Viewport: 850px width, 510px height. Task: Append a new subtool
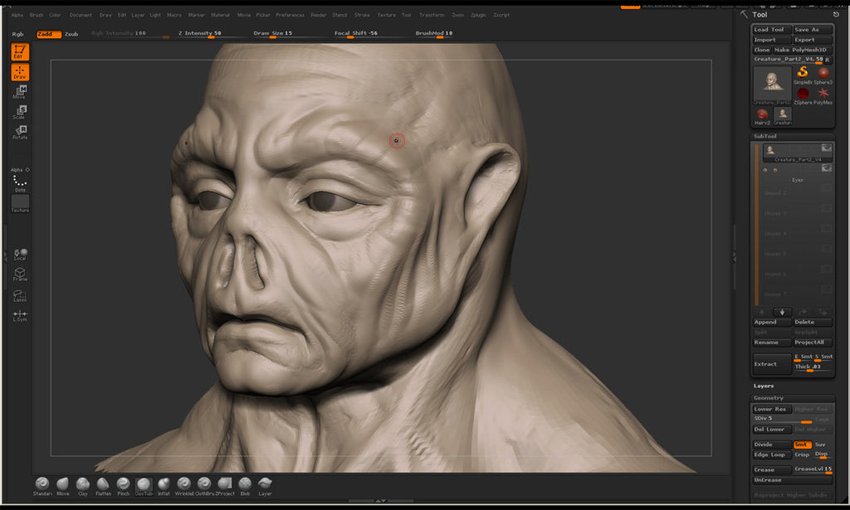click(770, 322)
